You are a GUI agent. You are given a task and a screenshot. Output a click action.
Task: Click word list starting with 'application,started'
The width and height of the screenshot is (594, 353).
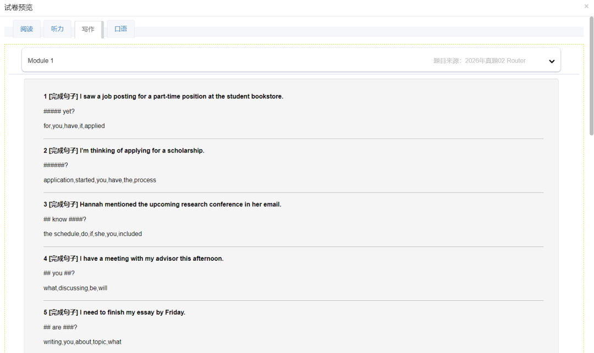tap(100, 180)
